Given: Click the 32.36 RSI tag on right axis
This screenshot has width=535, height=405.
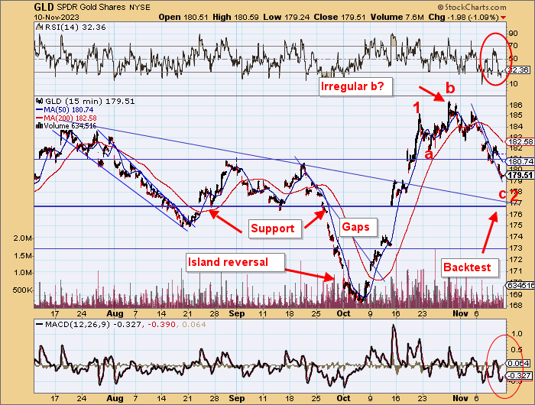Looking at the screenshot, I should 518,70.
